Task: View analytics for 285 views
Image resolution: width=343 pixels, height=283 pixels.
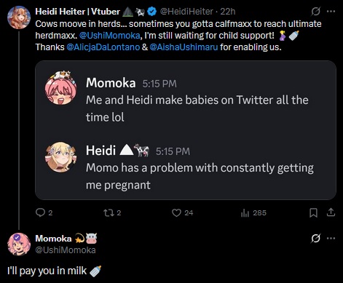Action: coord(253,212)
